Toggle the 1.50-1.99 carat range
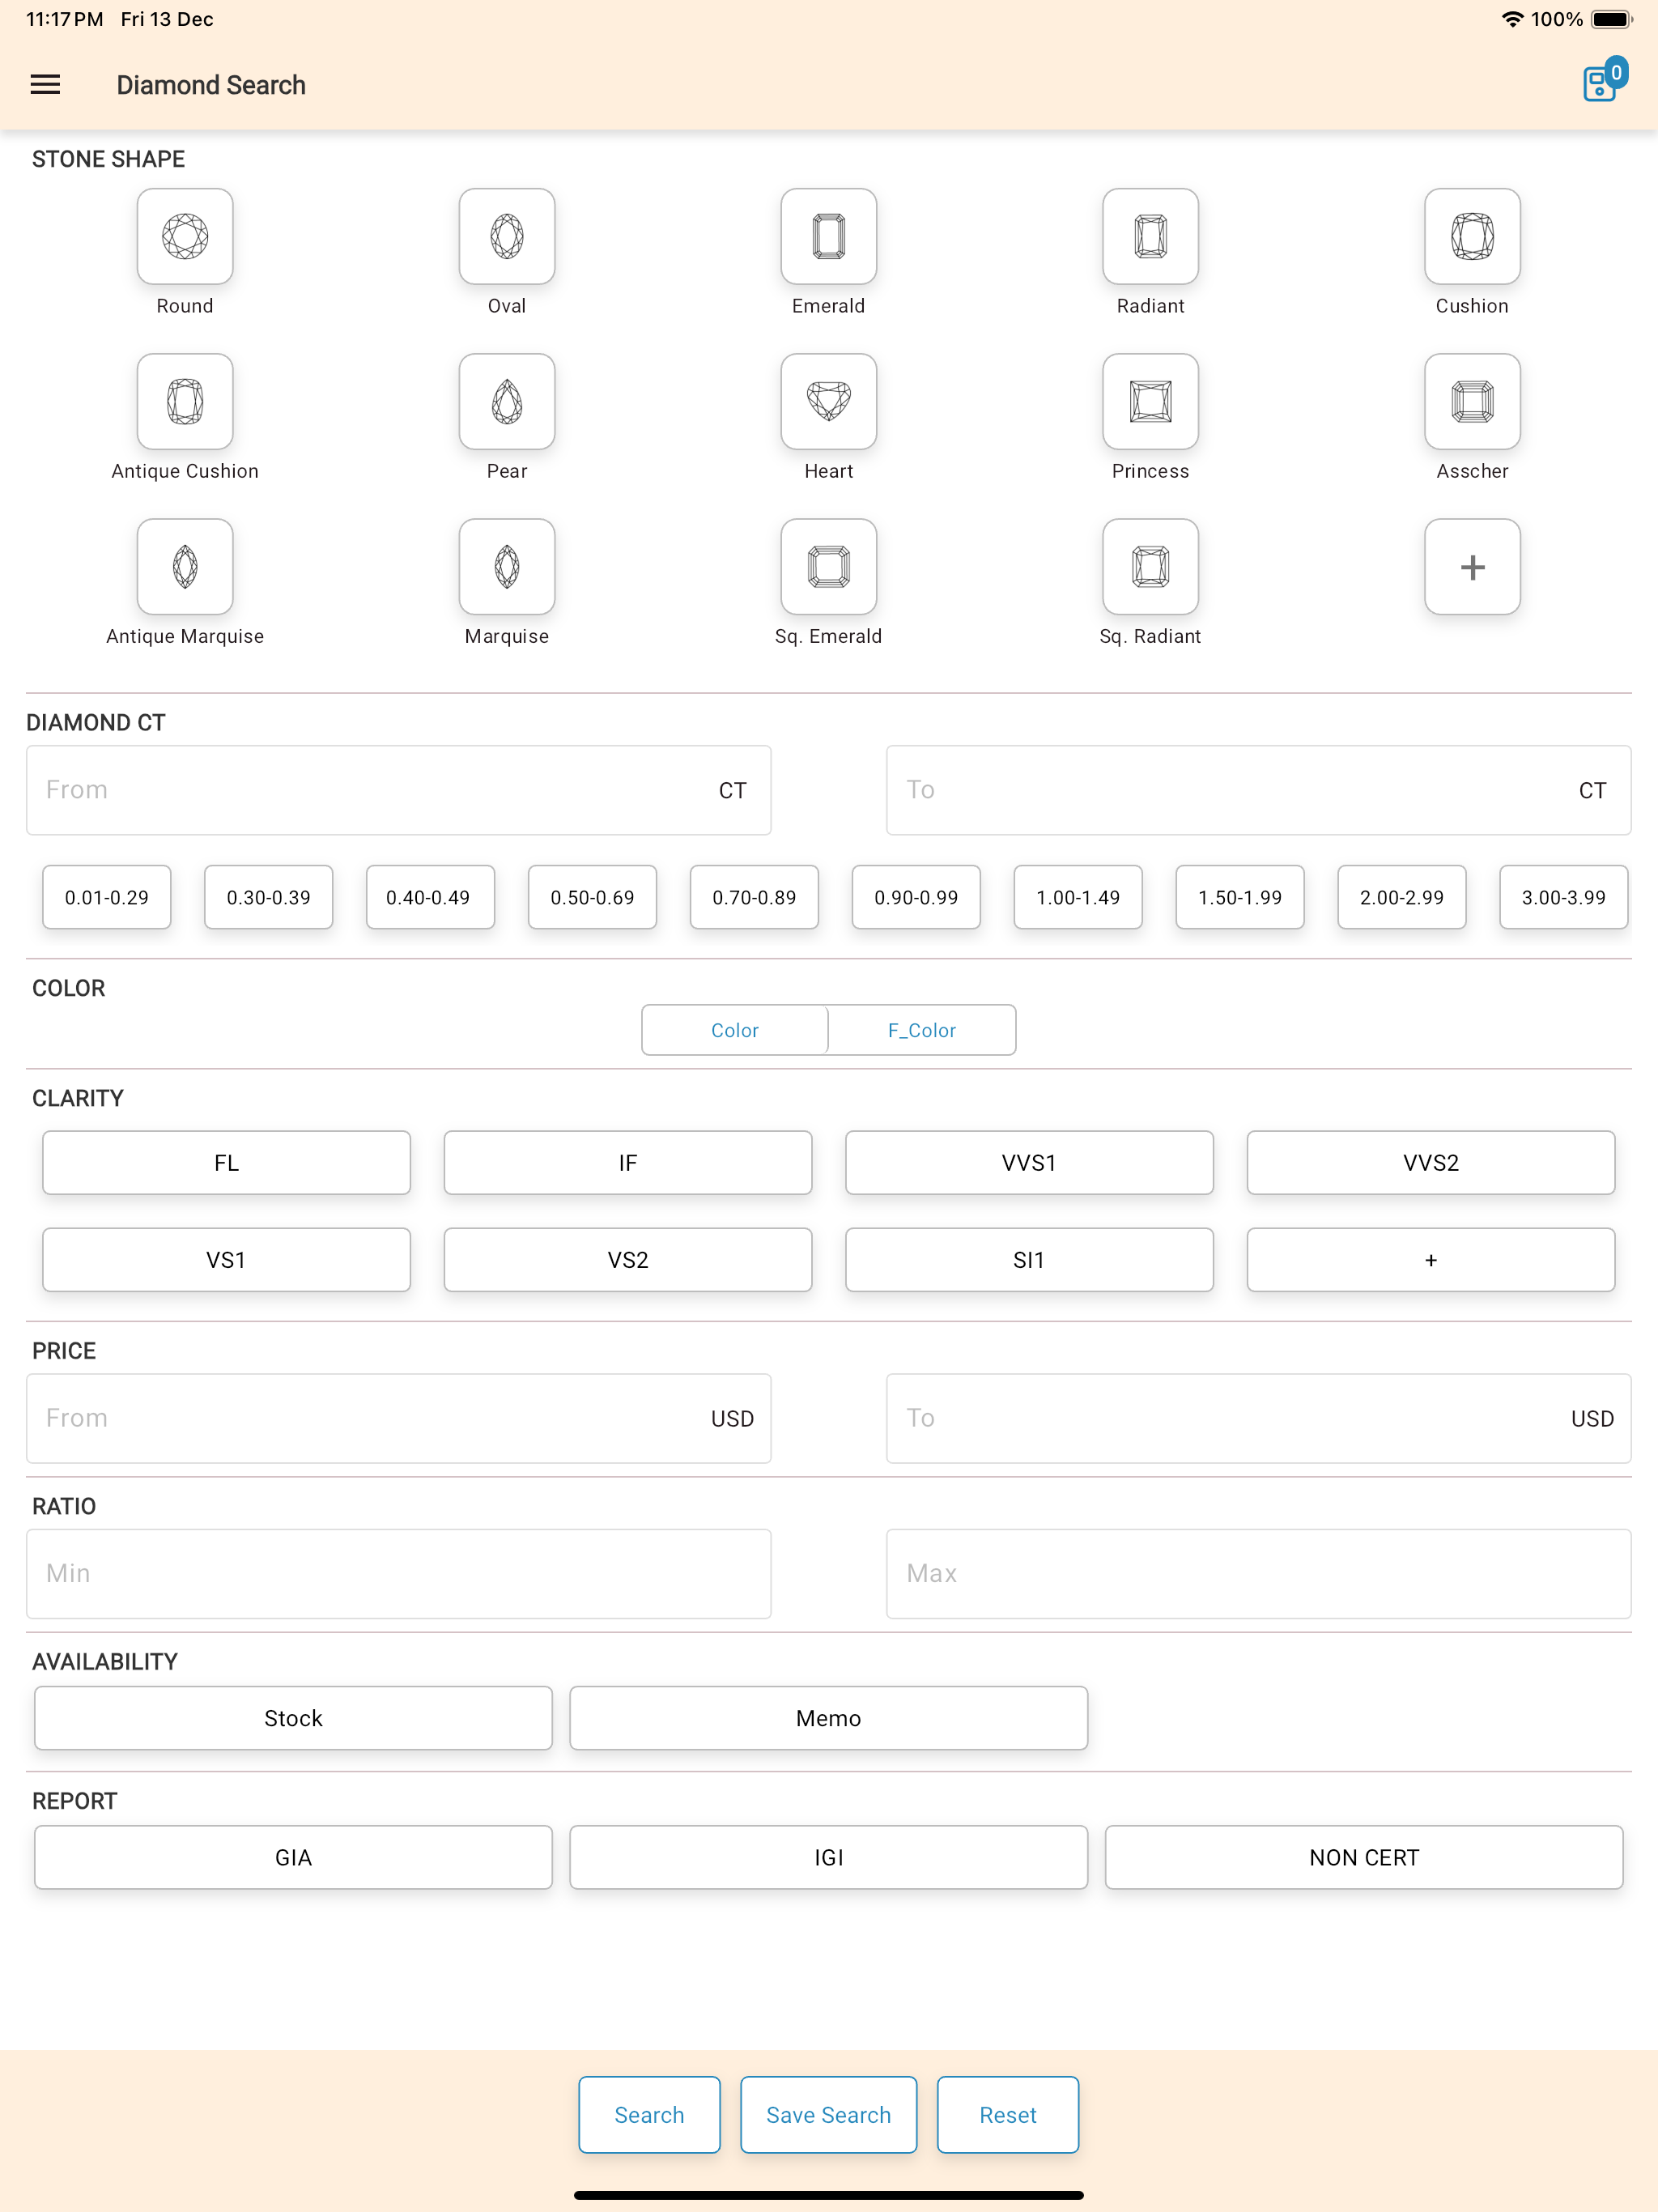This screenshot has width=1658, height=2212. point(1241,897)
